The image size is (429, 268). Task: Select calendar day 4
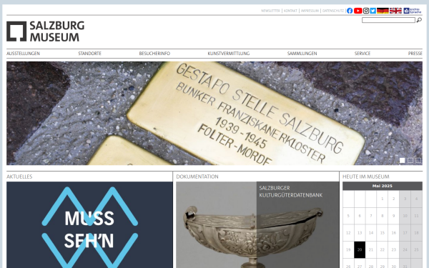click(416, 199)
